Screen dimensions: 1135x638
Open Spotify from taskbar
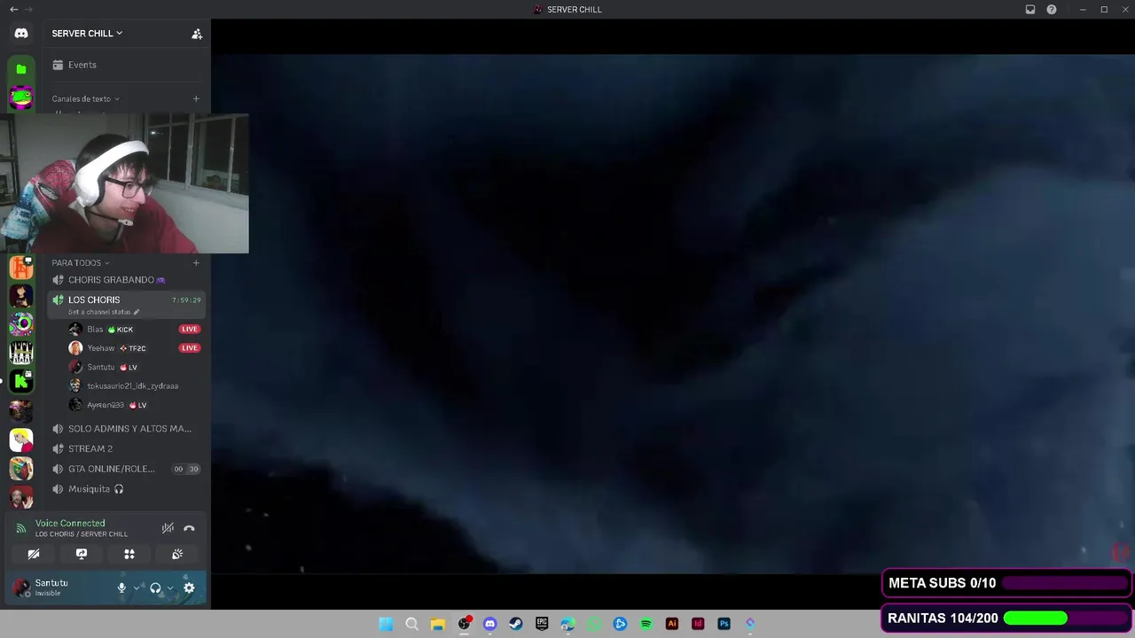(646, 624)
